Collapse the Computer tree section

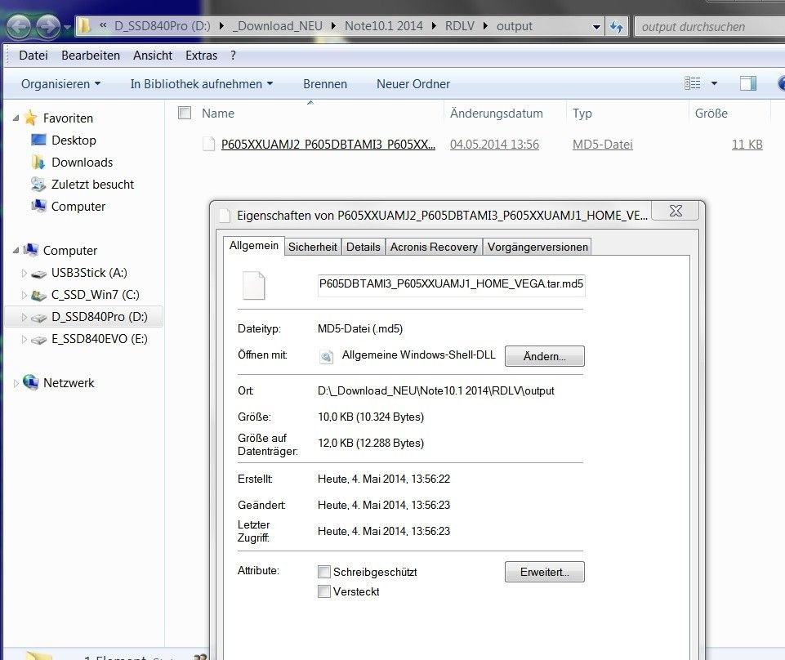coord(16,250)
